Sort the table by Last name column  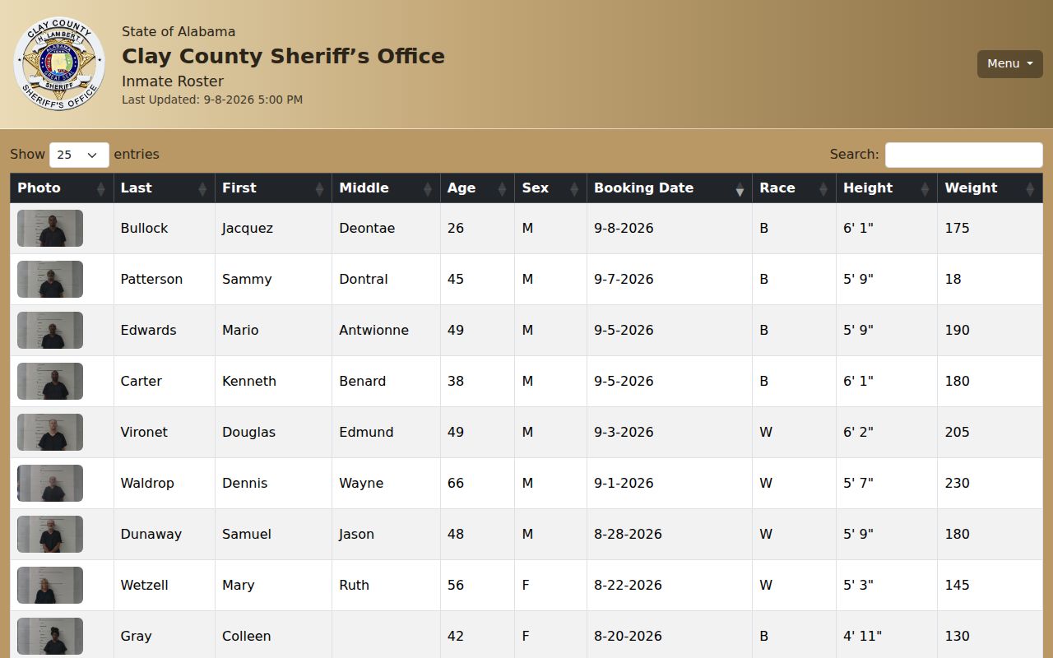(x=164, y=188)
